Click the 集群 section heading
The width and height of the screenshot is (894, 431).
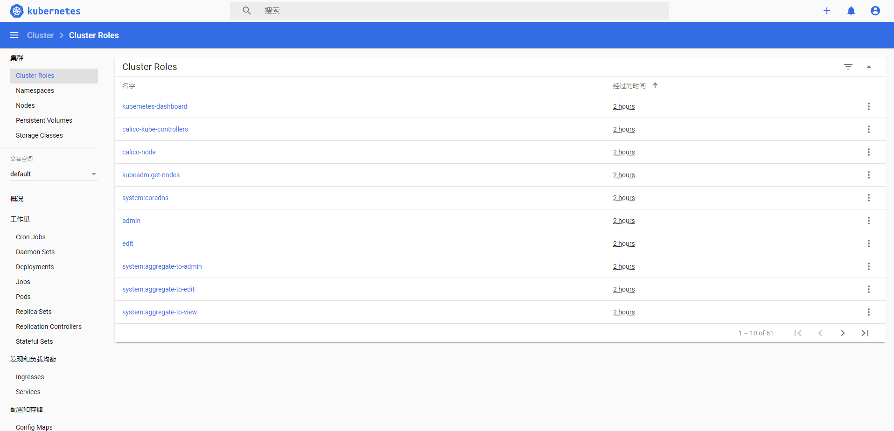[x=17, y=58]
